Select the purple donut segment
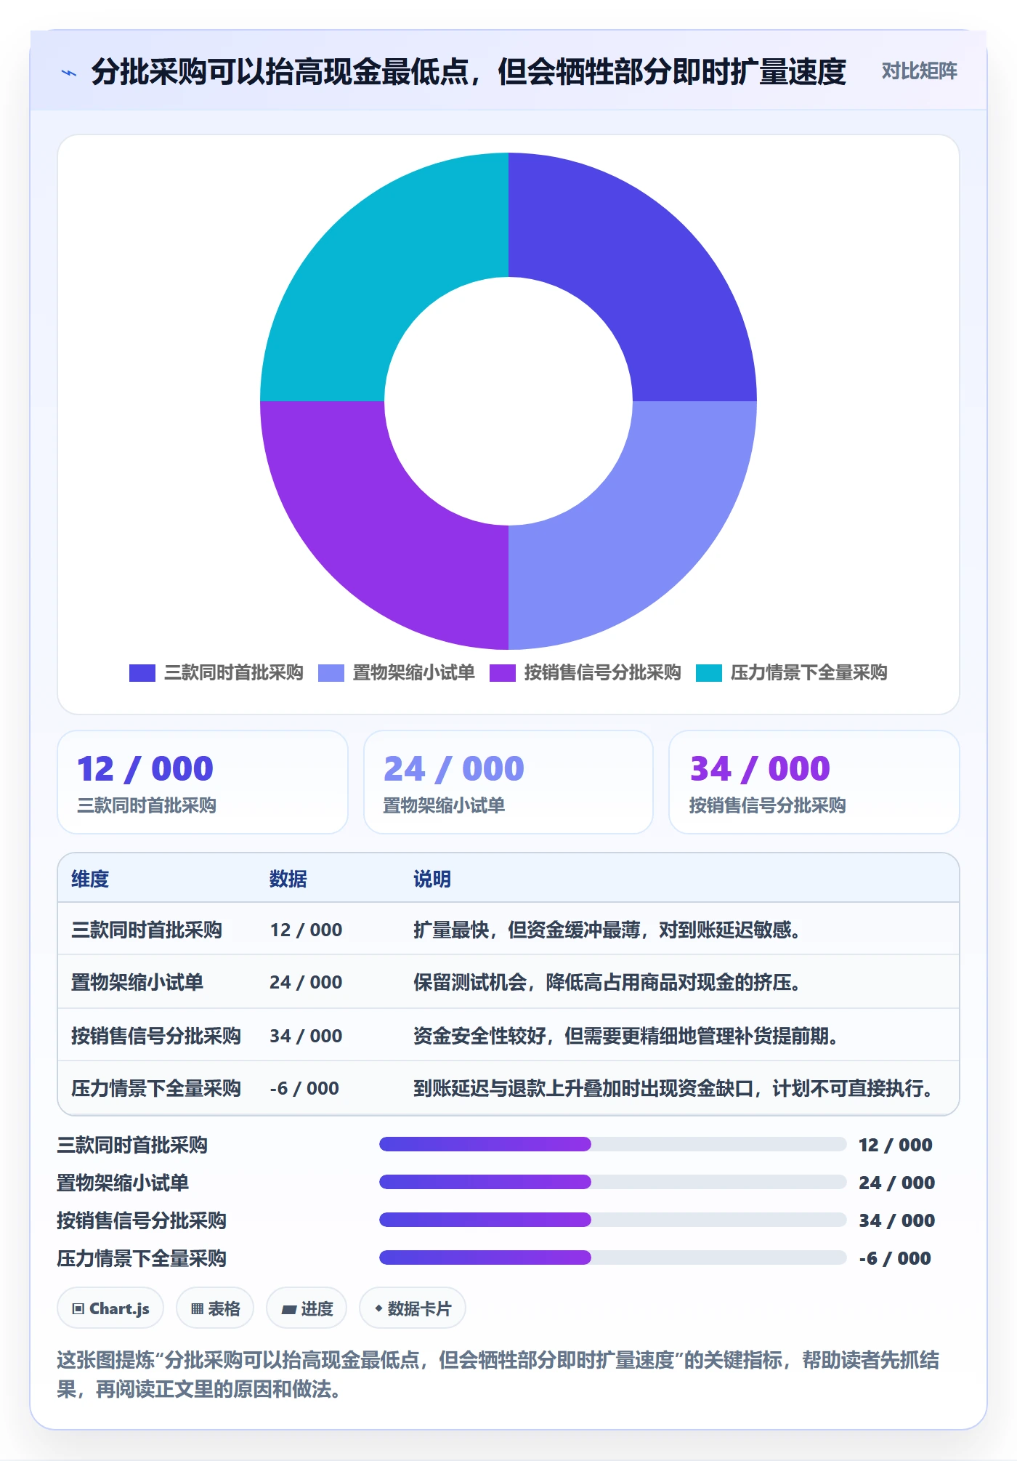This screenshot has width=1017, height=1461. coord(378,532)
